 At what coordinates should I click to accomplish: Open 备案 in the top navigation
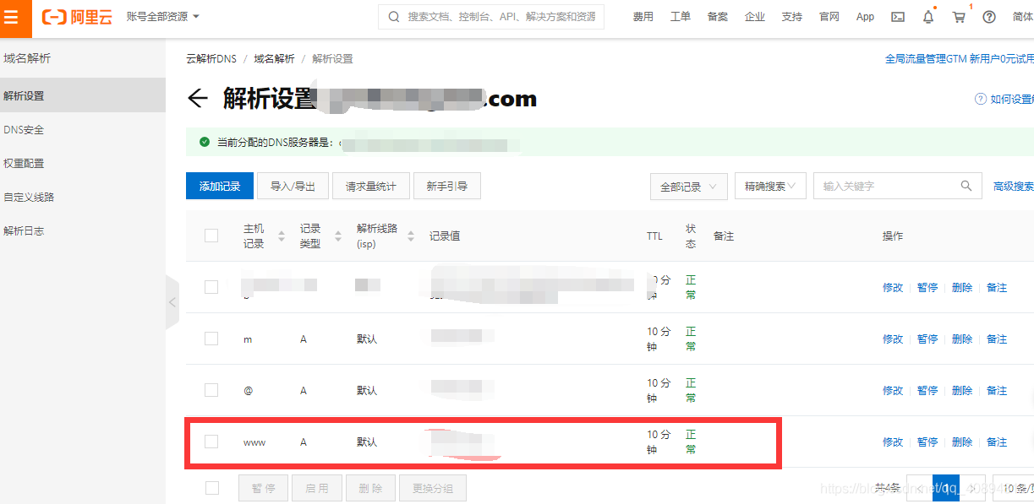(718, 17)
